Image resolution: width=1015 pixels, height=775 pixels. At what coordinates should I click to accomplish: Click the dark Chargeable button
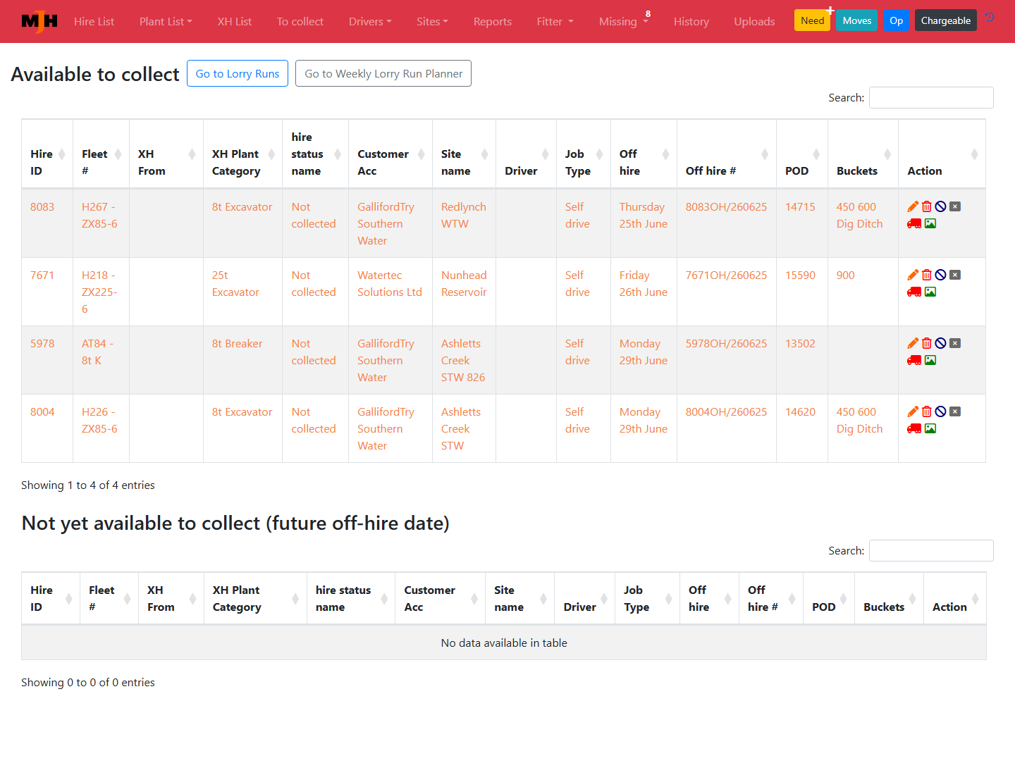click(x=946, y=20)
